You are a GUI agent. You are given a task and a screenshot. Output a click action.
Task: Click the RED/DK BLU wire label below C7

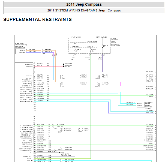(x=100, y=58)
